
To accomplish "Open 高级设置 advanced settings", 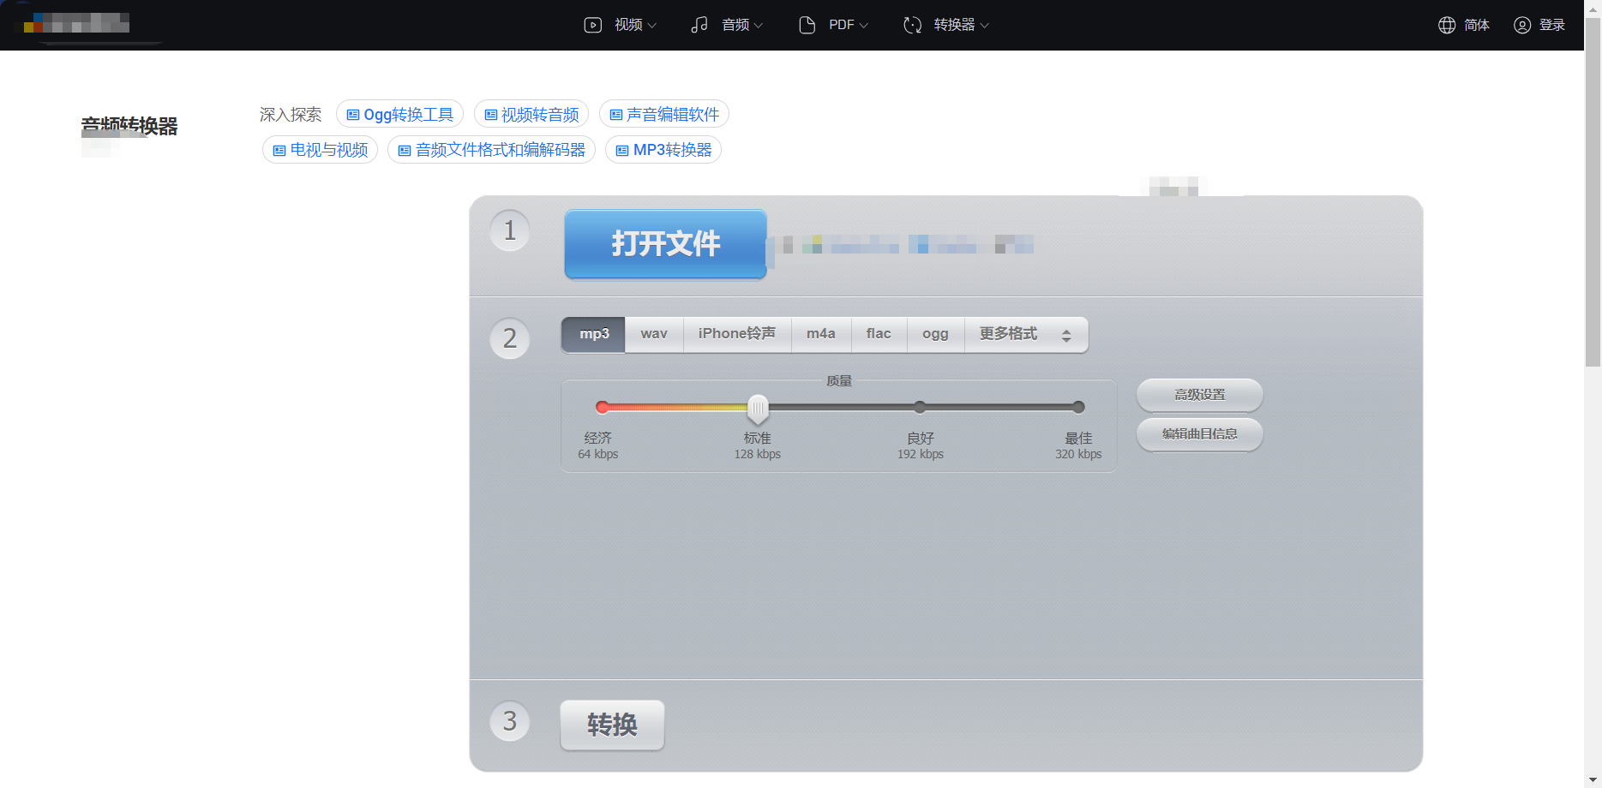I will pyautogui.click(x=1199, y=395).
